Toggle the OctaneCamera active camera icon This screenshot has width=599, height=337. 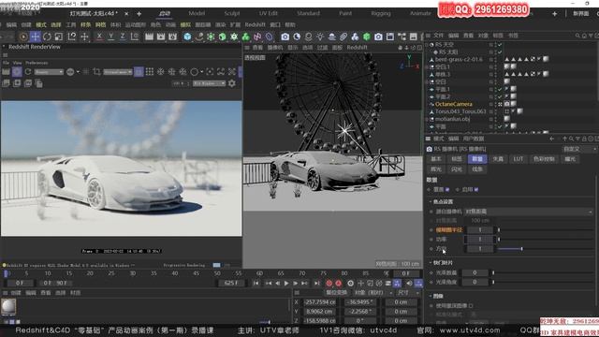click(500, 104)
